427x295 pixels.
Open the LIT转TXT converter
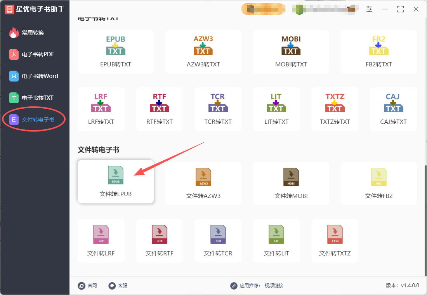276,109
